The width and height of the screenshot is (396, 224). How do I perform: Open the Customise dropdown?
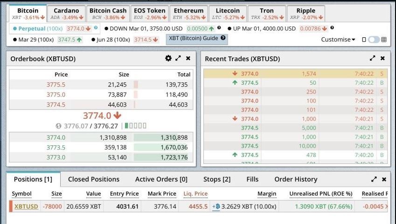coord(338,40)
